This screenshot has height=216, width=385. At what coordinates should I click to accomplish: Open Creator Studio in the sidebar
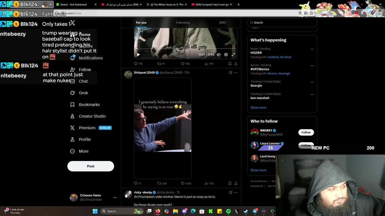click(88, 116)
